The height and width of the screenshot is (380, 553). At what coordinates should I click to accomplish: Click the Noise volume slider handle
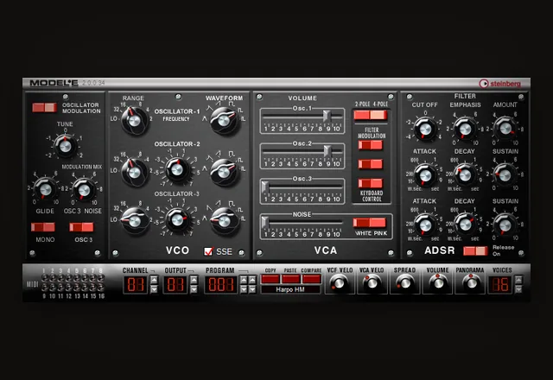(265, 222)
